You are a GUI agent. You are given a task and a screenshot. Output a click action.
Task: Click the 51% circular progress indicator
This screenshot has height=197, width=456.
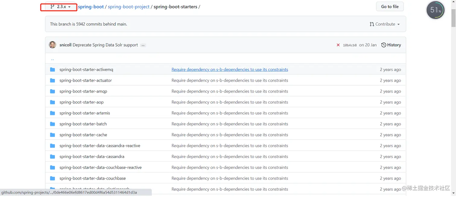(x=435, y=10)
